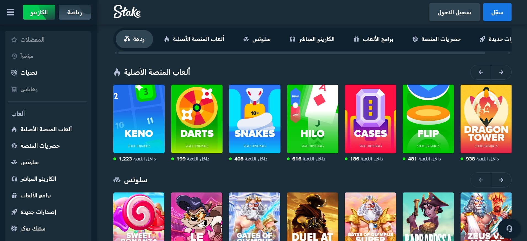Click the target icon beside تحديات
Screen dimensions: 527x241
[x=14, y=73]
